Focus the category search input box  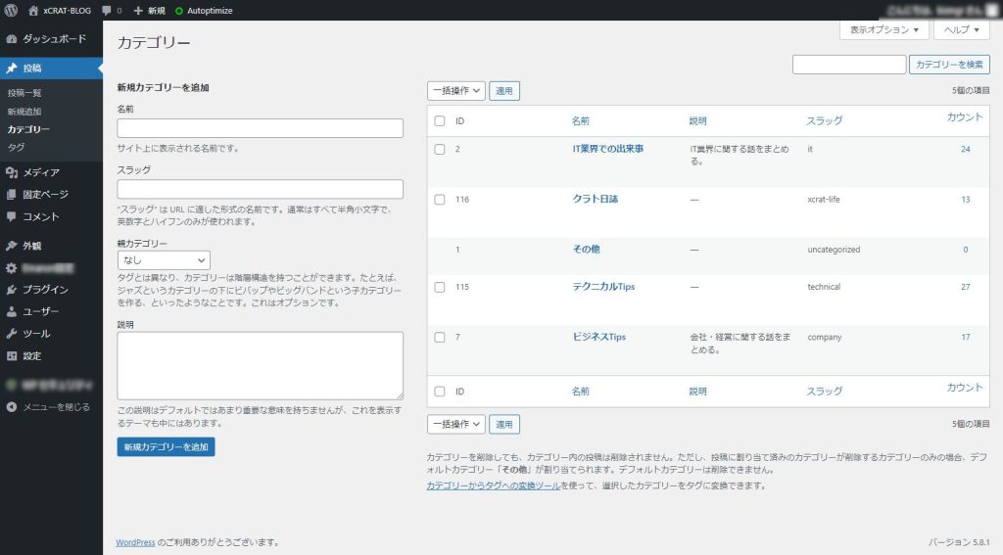tap(849, 65)
